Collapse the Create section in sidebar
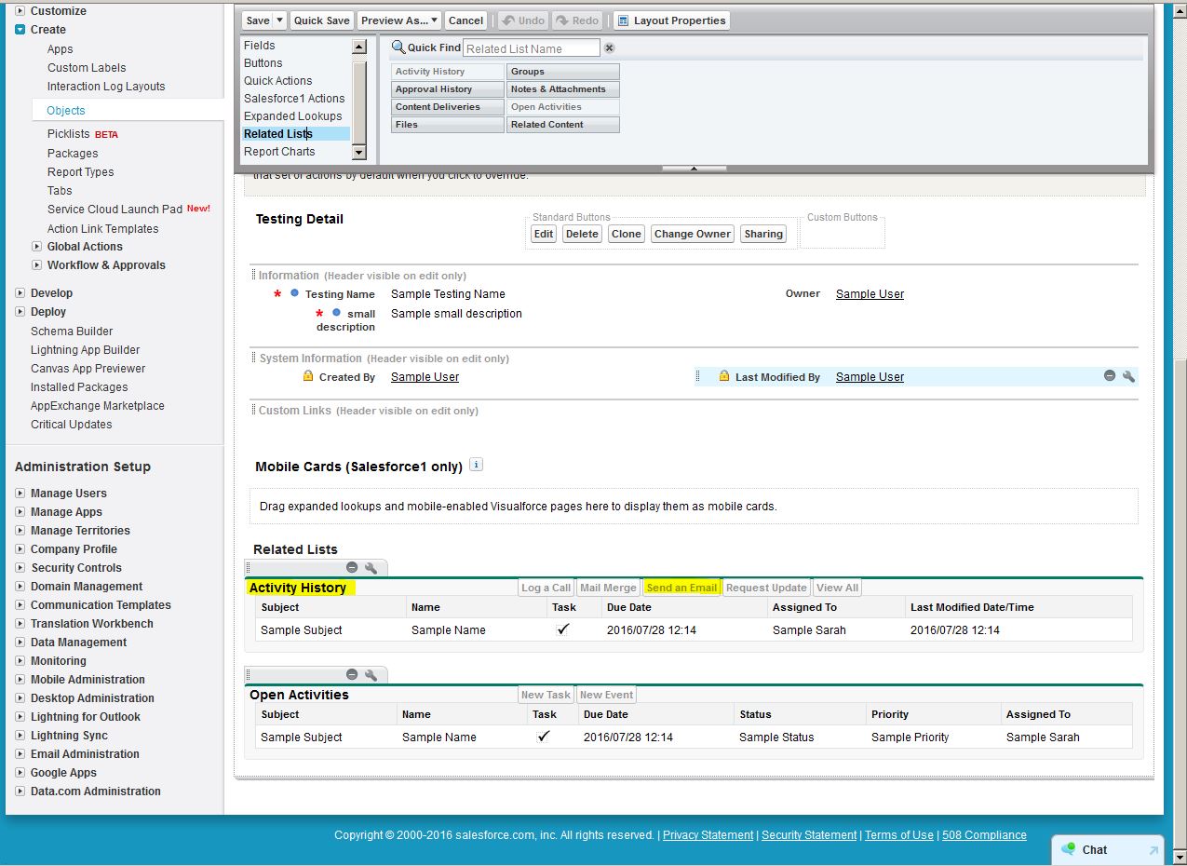 click(20, 30)
